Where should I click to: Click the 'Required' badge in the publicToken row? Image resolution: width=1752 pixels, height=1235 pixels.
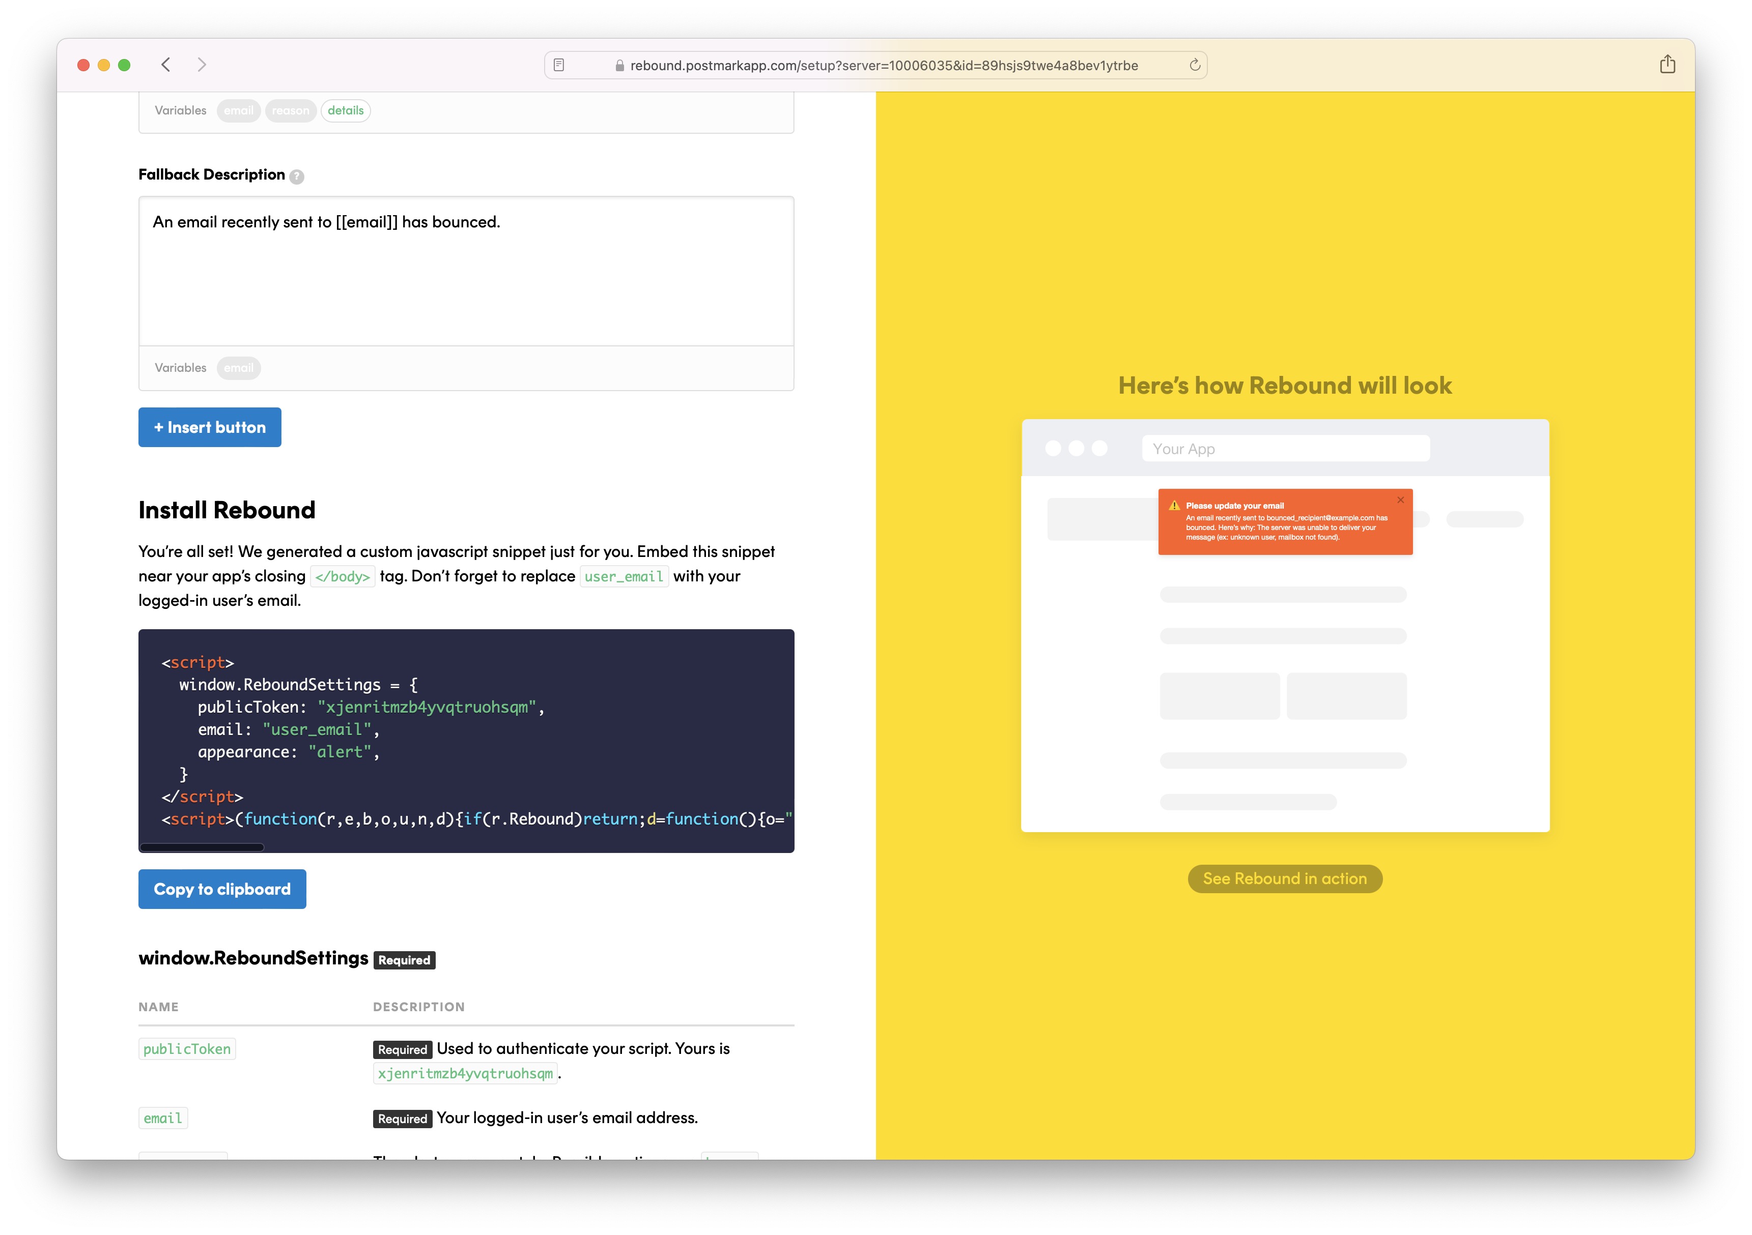[403, 1050]
